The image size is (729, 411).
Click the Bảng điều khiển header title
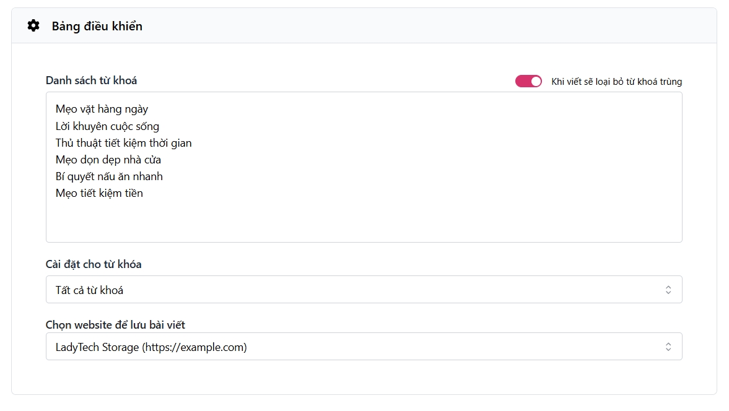pos(97,26)
